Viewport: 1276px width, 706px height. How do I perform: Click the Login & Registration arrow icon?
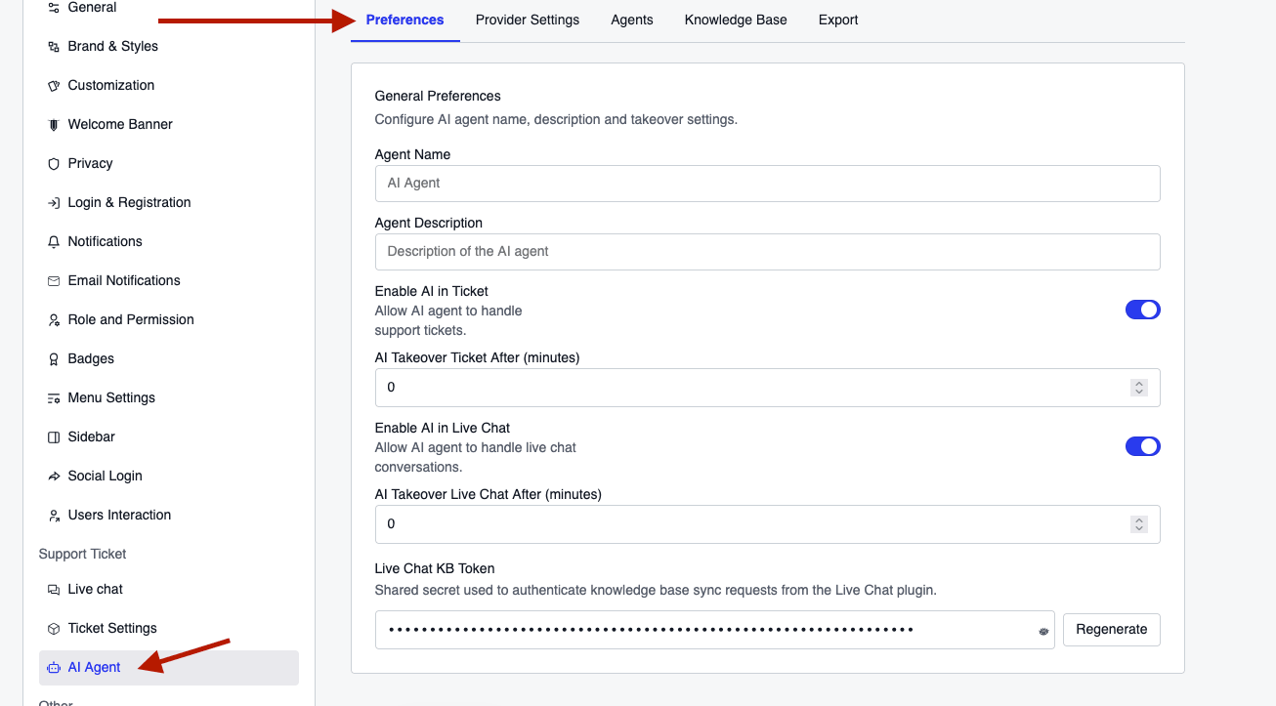pos(54,203)
